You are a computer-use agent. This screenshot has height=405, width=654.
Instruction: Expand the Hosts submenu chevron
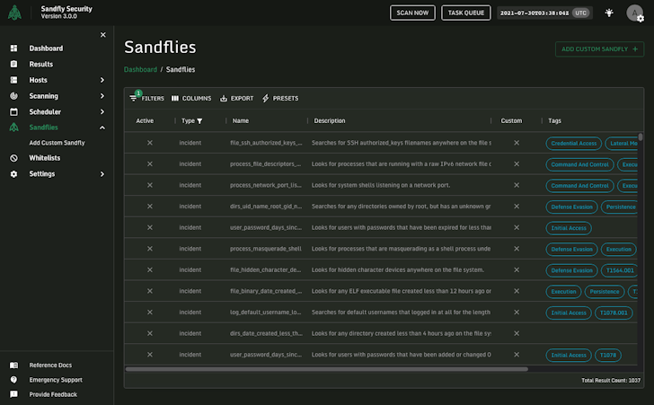click(x=102, y=80)
